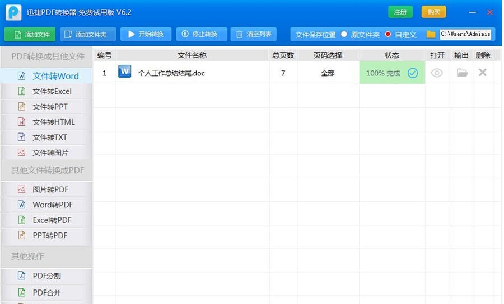The height and width of the screenshot is (304, 504).
Task: Click the 总页数 column header
Action: [x=283, y=55]
